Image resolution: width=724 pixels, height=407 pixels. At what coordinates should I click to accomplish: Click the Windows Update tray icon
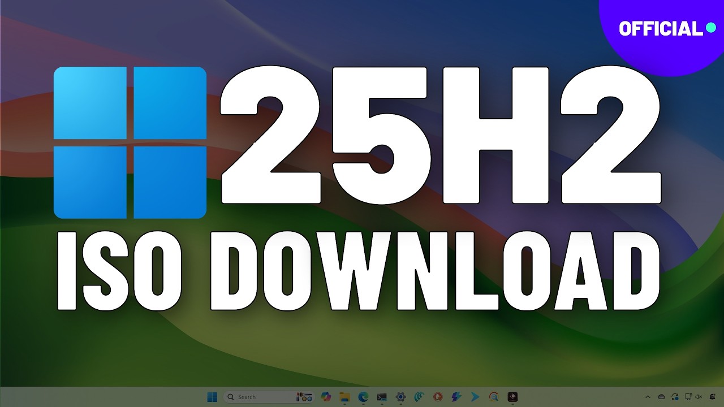coord(675,397)
